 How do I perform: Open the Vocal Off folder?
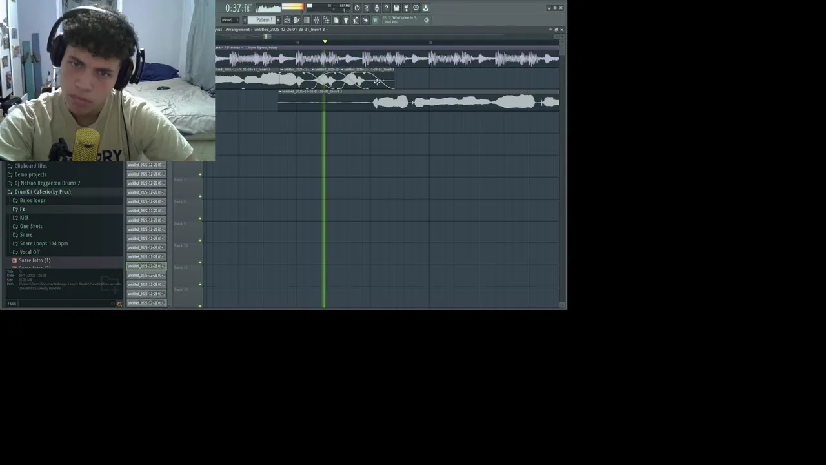[x=29, y=252]
